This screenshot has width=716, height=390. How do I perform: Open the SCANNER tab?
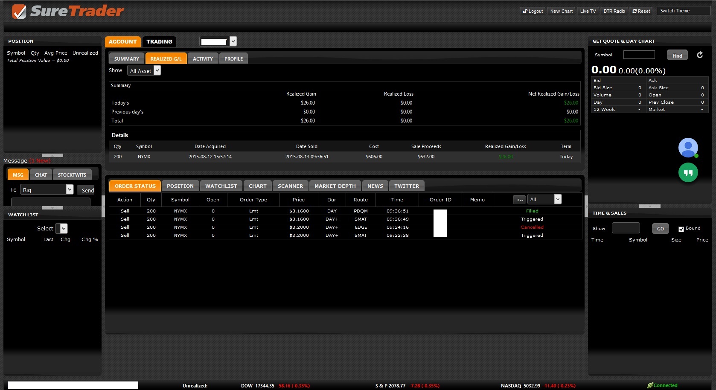[290, 186]
